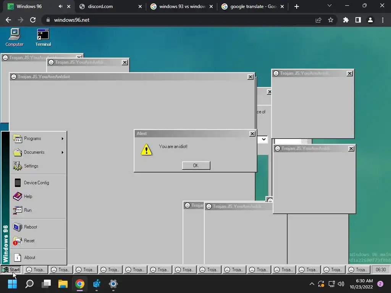391x293 pixels.
Task: Switch to the discord.com browser tab
Action: 110,6
